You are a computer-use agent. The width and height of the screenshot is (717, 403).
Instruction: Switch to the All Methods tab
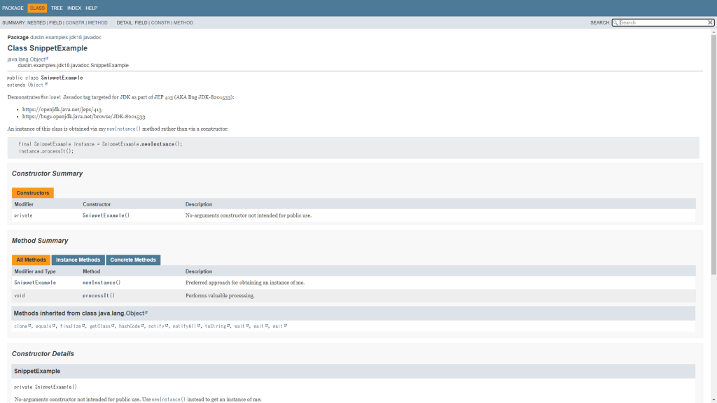(31, 260)
